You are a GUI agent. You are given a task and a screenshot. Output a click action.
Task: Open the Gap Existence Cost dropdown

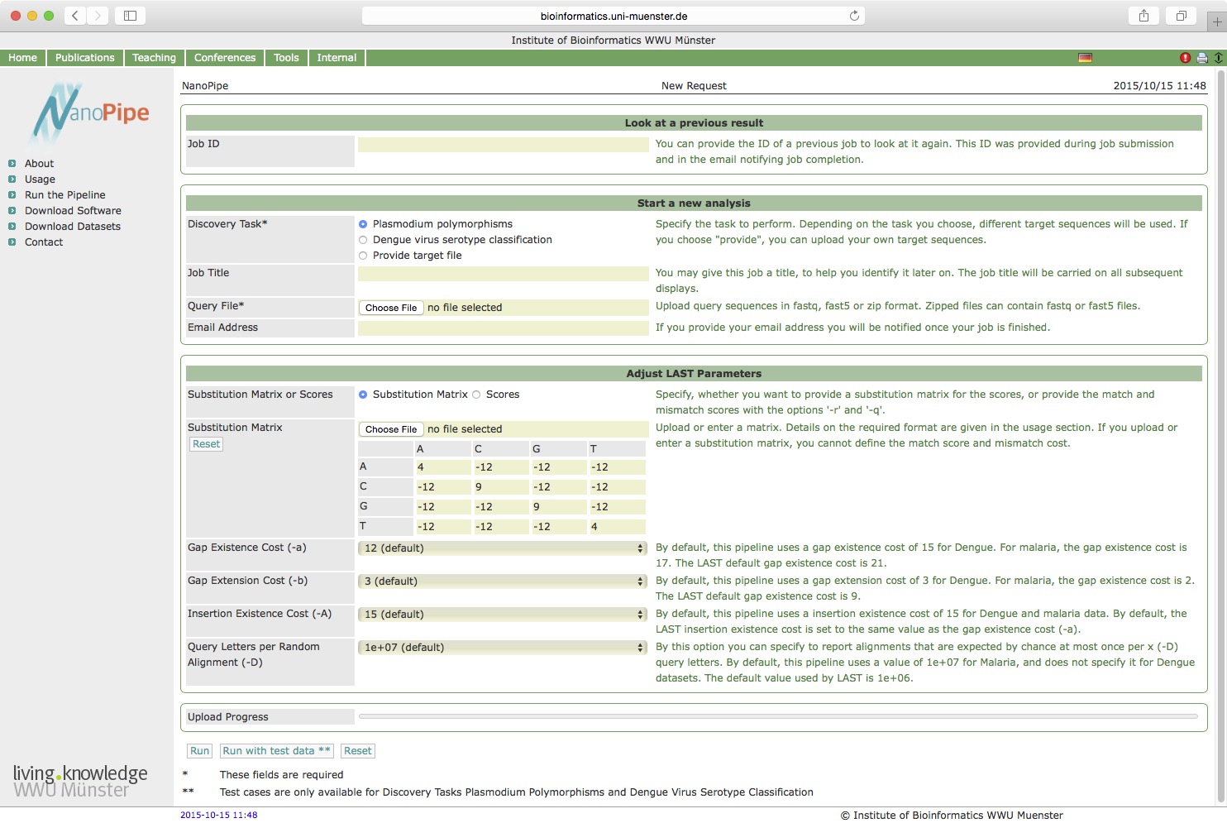tap(503, 548)
